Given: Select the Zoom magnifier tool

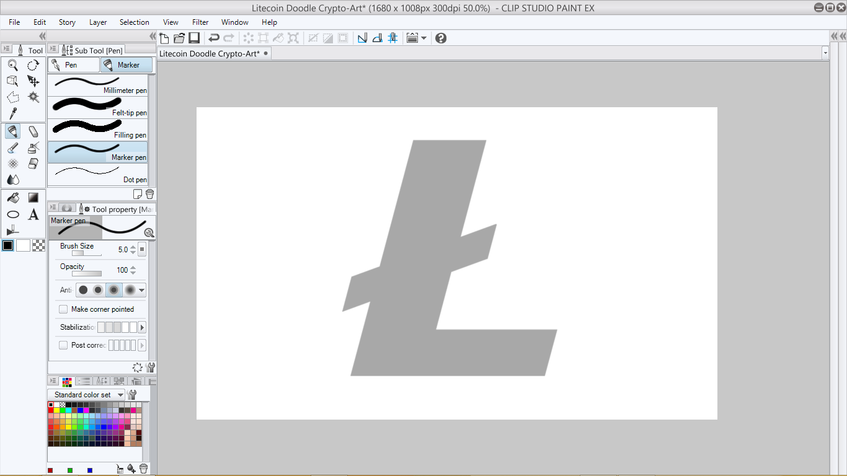Looking at the screenshot, I should point(13,65).
